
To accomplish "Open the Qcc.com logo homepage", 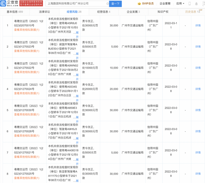I will 9,3.
